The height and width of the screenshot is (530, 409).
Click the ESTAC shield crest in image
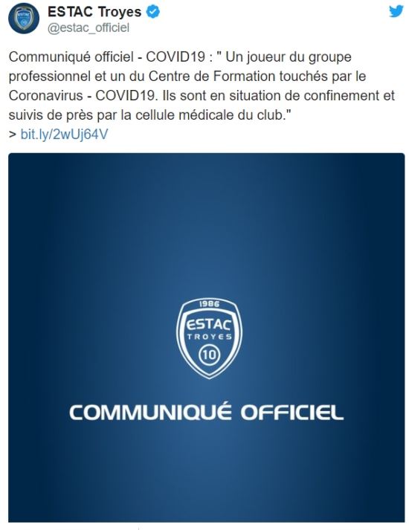click(209, 338)
